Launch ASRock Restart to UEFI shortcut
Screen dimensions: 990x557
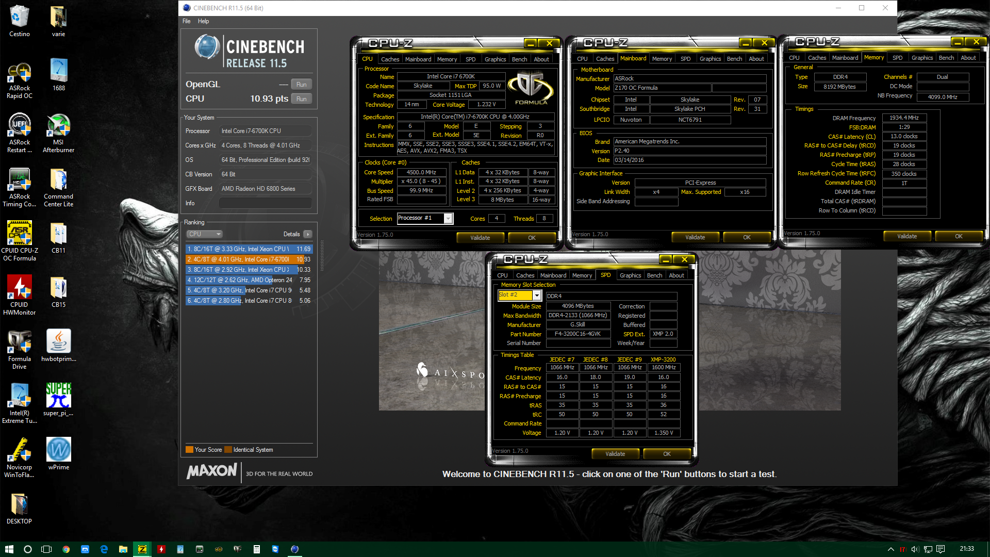click(19, 133)
